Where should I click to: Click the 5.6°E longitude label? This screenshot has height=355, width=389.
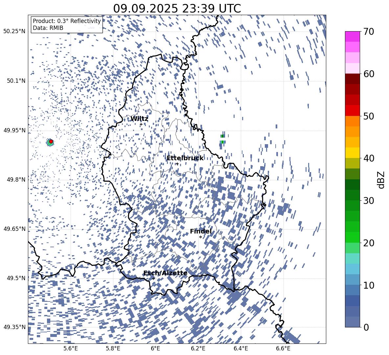71,348
